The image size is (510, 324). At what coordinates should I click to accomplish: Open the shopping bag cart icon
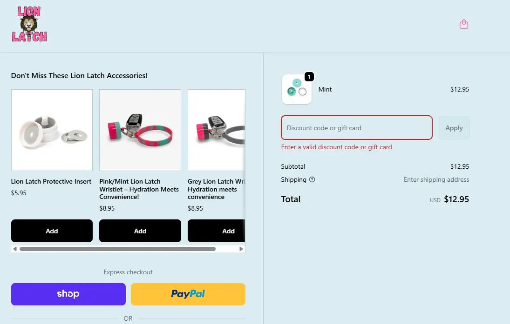463,25
